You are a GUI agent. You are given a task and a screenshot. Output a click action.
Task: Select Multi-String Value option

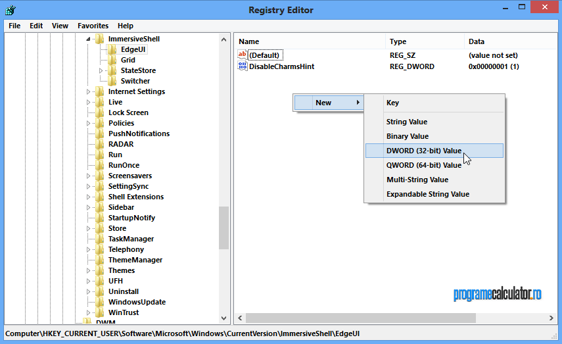[x=434, y=180]
